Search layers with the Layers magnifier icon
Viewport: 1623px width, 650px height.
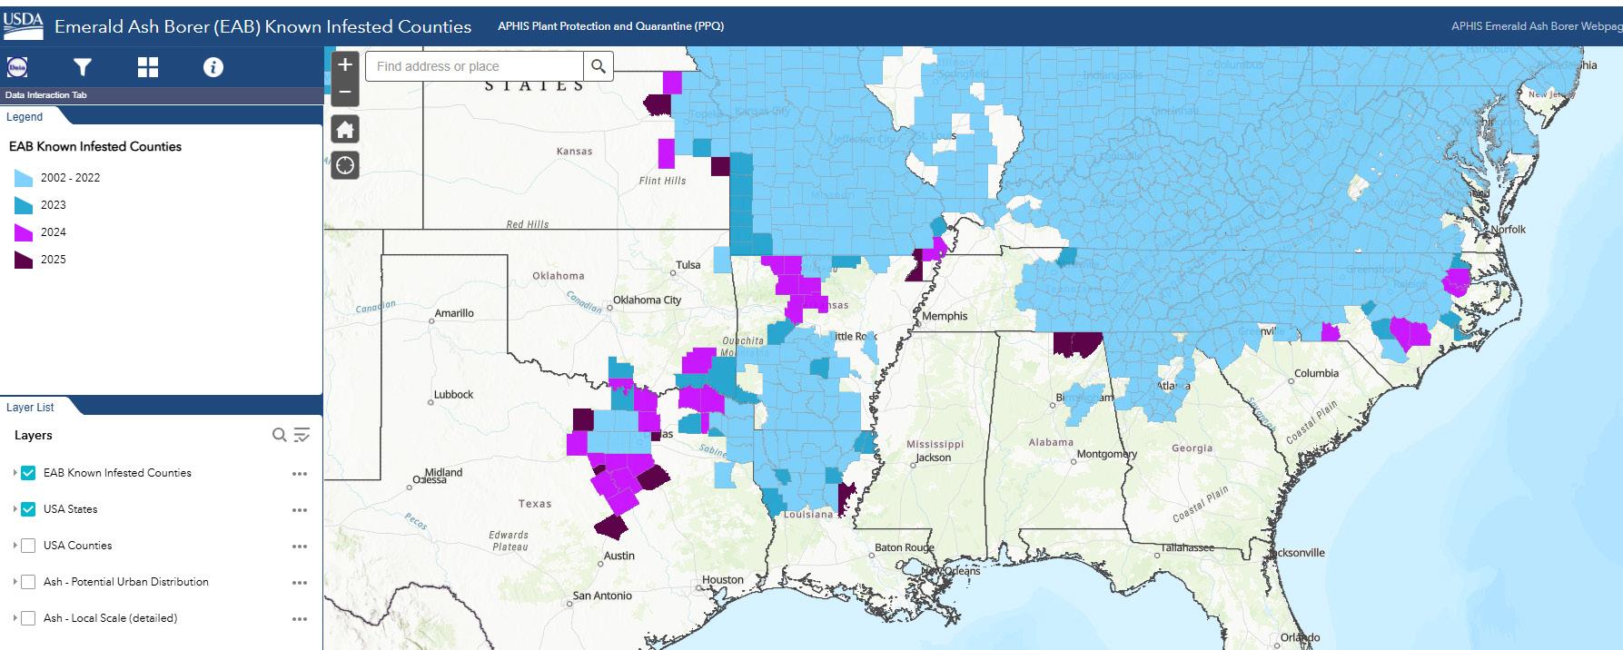pyautogui.click(x=280, y=435)
